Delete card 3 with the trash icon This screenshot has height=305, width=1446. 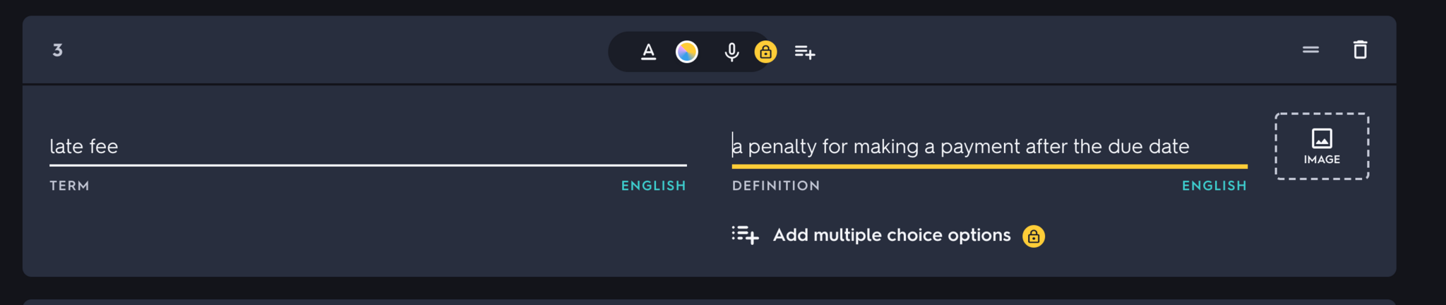1360,49
